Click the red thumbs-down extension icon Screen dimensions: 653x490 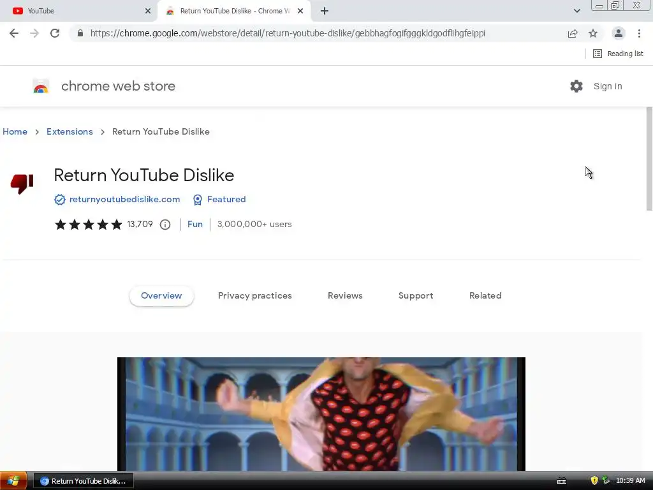coord(22,184)
